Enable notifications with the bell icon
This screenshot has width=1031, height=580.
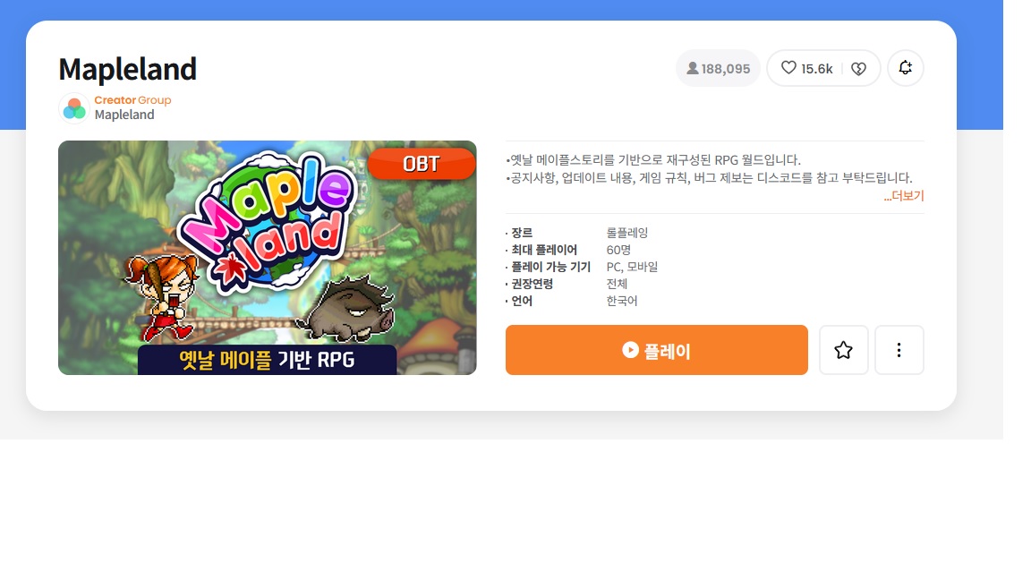tap(906, 68)
